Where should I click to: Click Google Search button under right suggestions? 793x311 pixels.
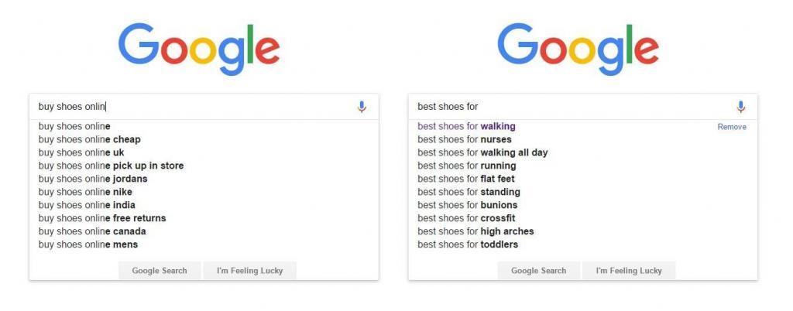tap(539, 271)
